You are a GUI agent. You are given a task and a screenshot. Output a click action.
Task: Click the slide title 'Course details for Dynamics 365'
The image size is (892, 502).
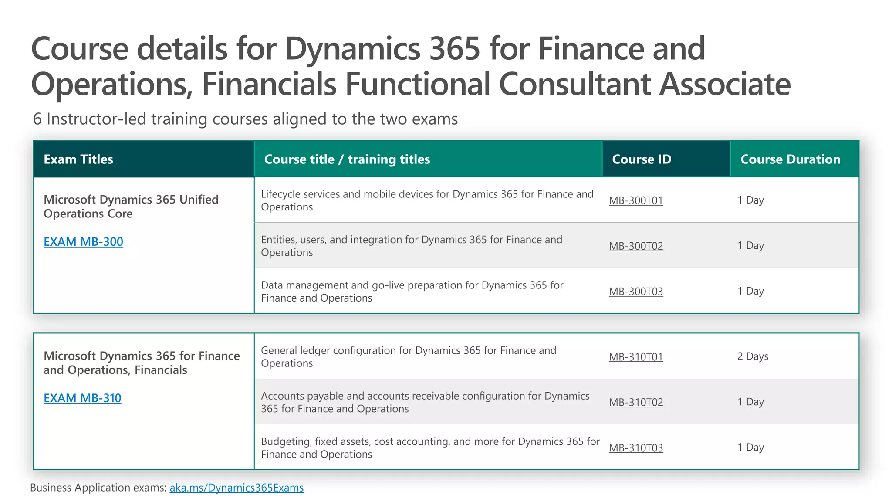click(x=411, y=66)
